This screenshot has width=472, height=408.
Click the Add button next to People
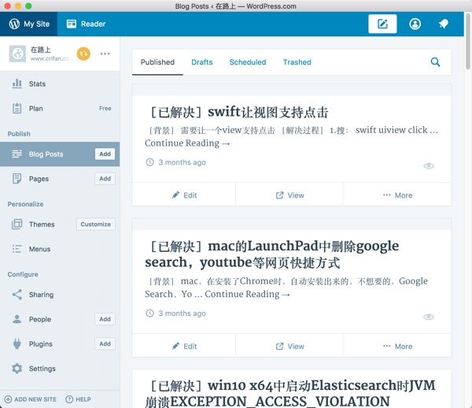pyautogui.click(x=105, y=319)
